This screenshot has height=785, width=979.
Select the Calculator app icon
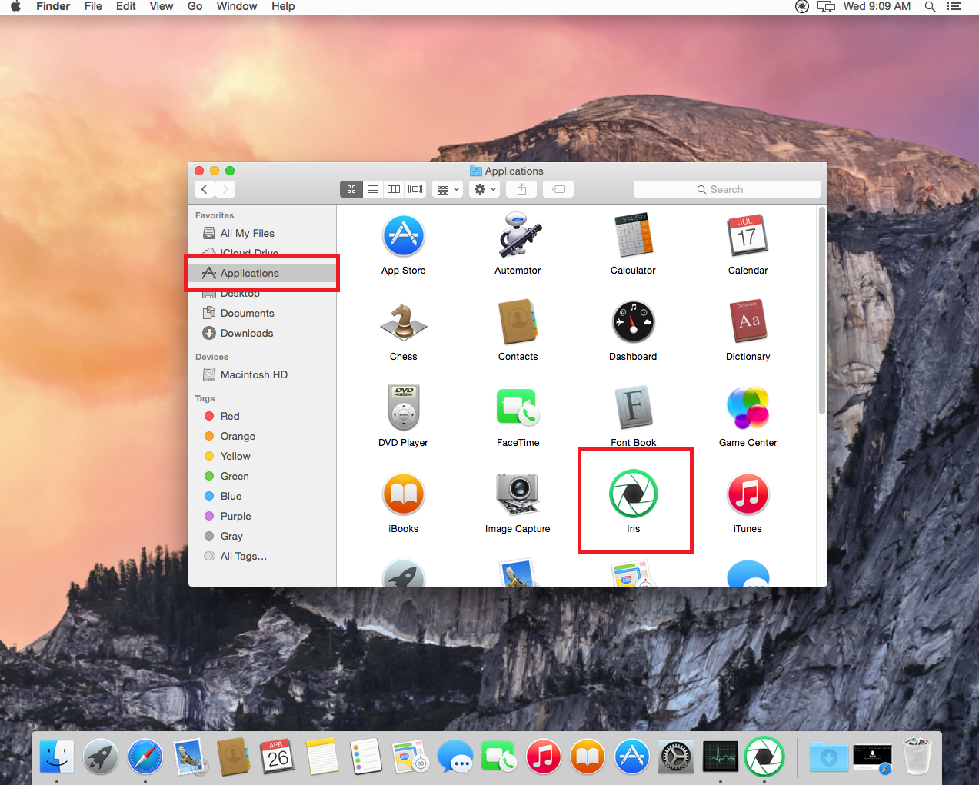click(x=633, y=235)
